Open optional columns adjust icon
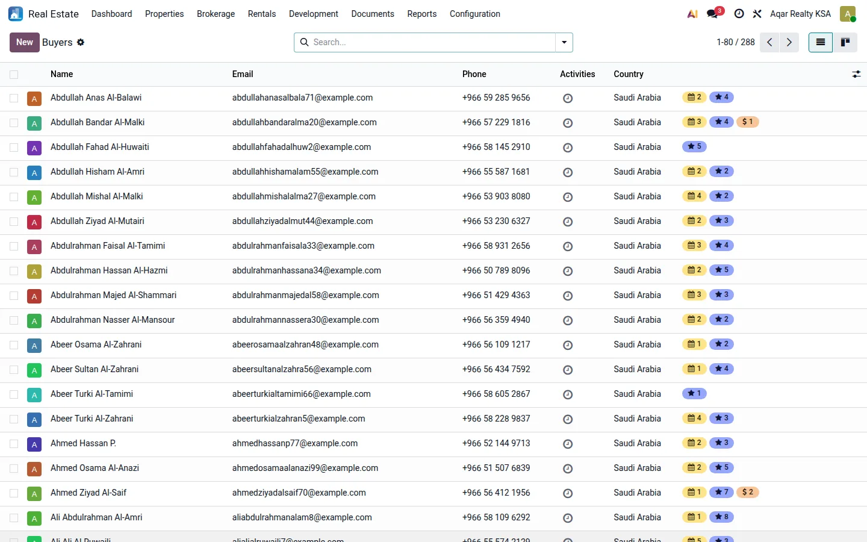Screen dimensions: 867x542 tap(856, 74)
